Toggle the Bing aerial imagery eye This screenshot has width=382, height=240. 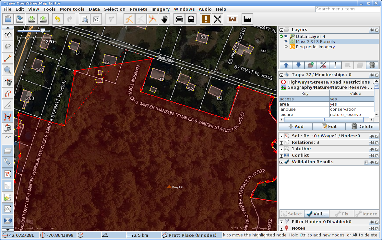click(286, 47)
